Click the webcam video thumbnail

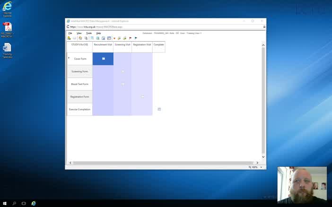click(x=302, y=185)
